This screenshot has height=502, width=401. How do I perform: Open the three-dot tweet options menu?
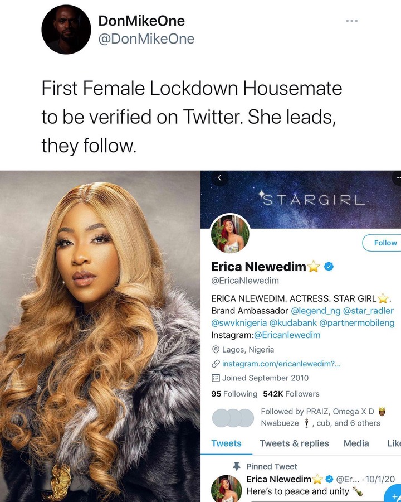352,21
